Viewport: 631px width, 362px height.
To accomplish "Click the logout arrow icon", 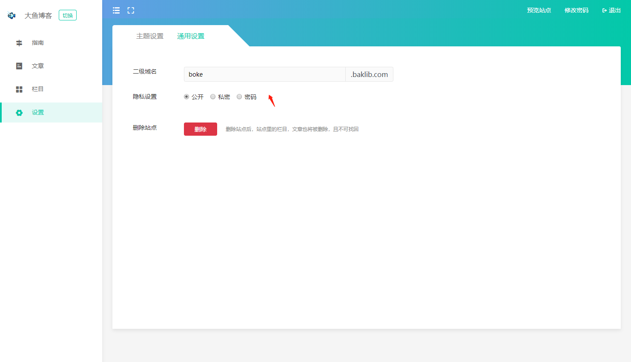I will coord(605,11).
